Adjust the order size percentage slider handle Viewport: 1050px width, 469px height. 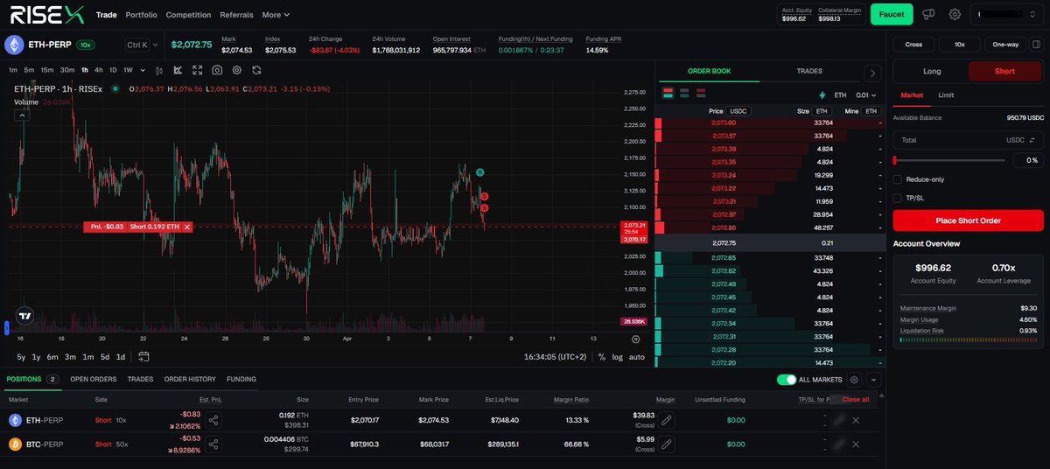pos(895,160)
